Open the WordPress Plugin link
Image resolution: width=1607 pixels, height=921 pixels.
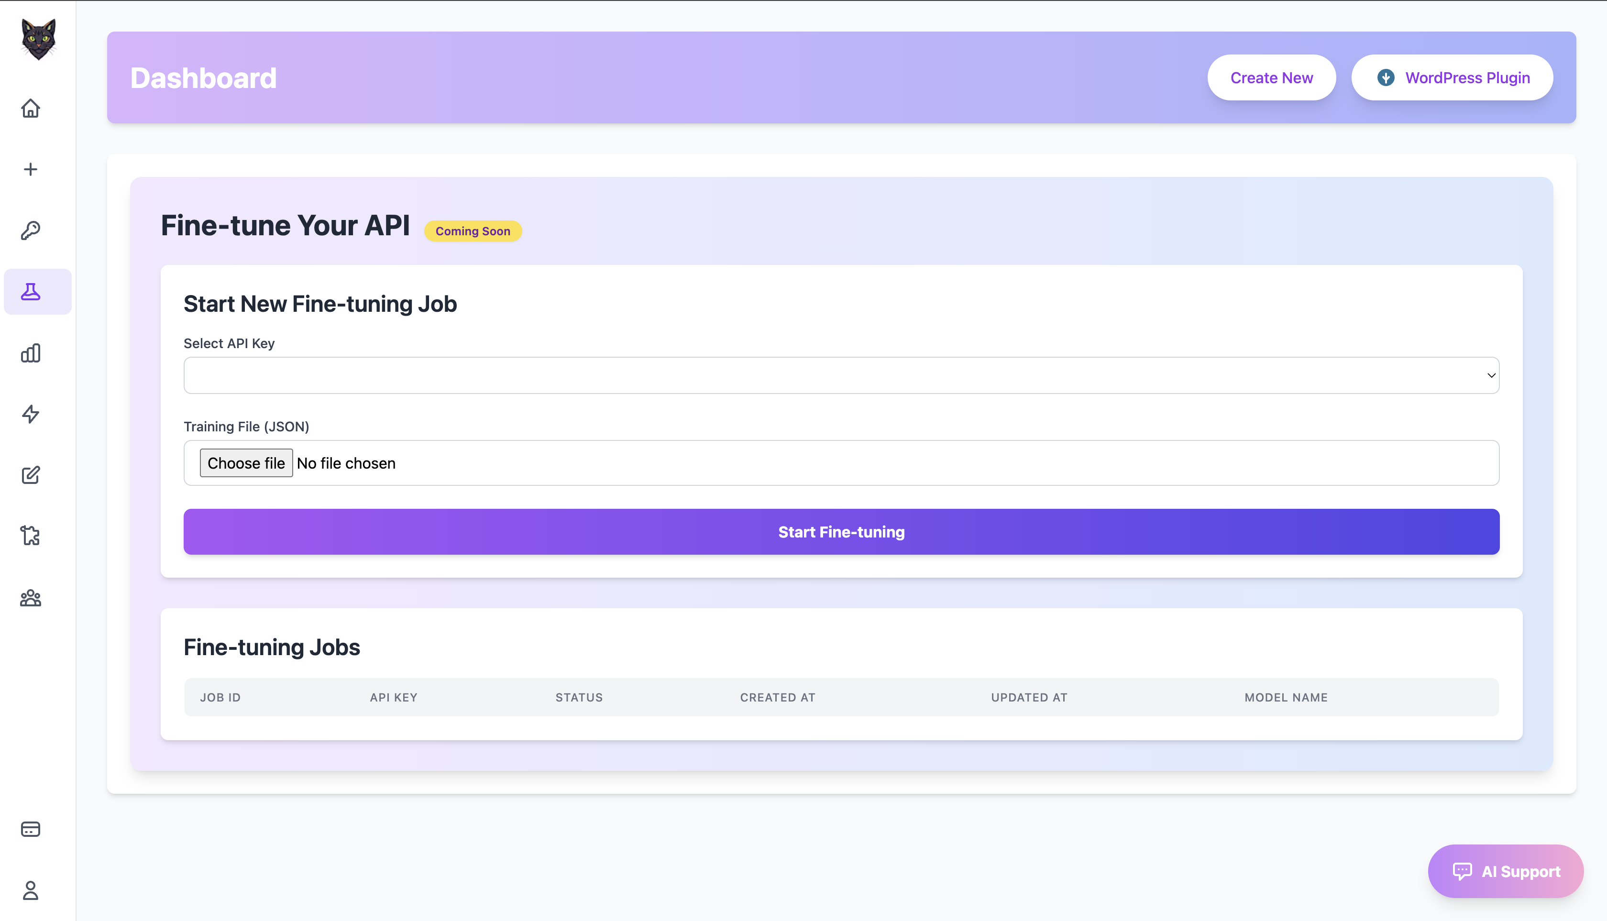click(x=1452, y=78)
